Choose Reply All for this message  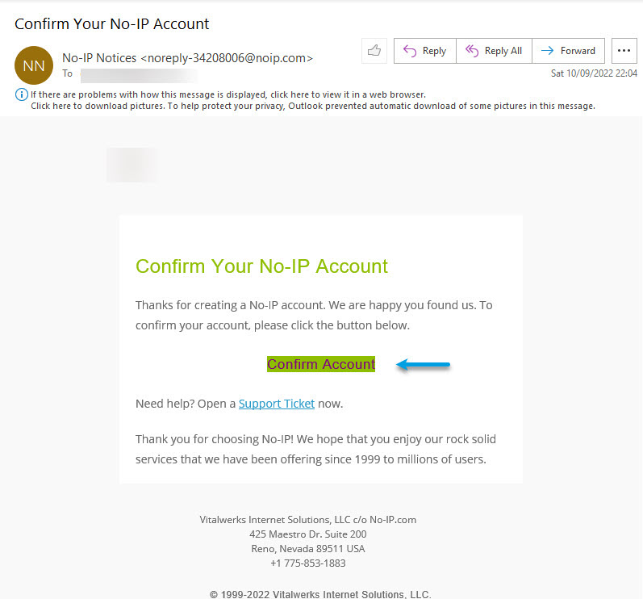[494, 51]
